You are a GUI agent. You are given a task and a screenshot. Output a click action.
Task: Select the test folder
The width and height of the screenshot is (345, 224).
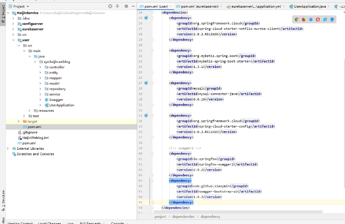(36, 116)
